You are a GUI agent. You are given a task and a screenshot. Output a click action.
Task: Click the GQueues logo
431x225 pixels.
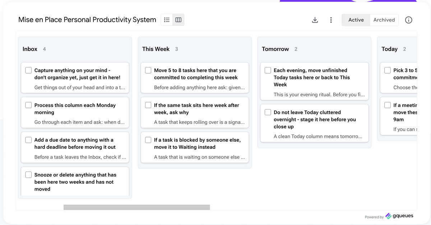(399, 216)
